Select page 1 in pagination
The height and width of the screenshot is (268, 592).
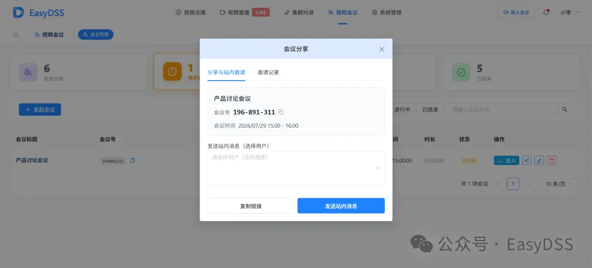[513, 184]
